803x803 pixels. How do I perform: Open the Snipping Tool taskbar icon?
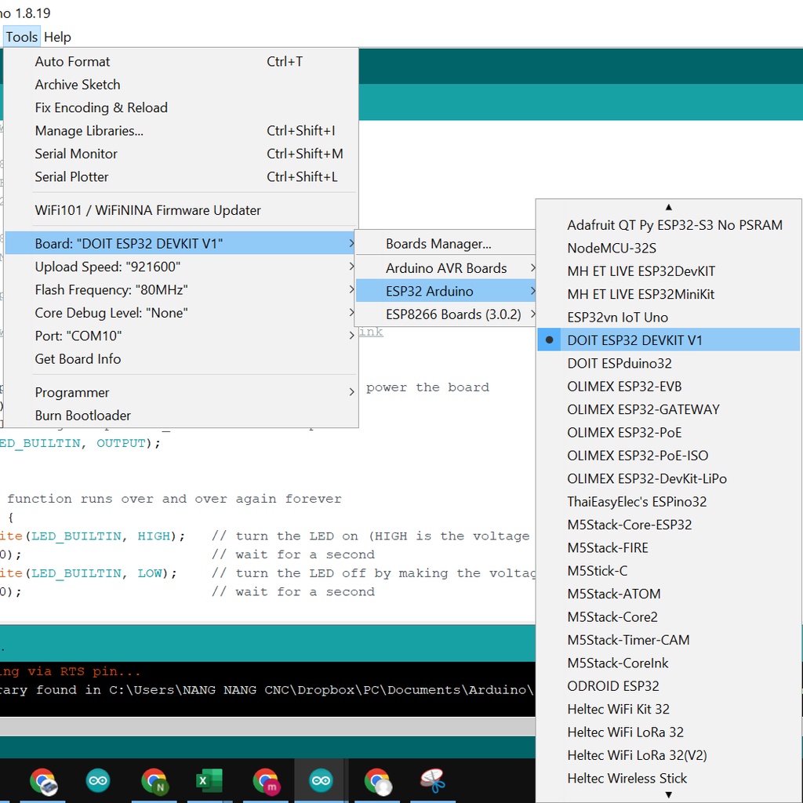[432, 781]
